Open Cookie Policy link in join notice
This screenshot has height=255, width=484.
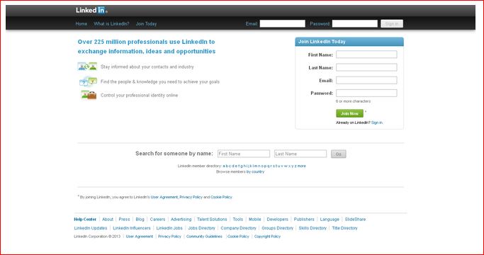point(221,197)
